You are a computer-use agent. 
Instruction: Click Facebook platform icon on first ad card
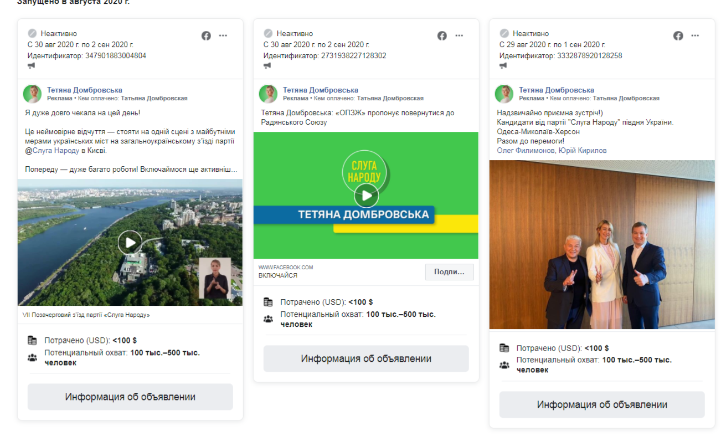(x=206, y=35)
